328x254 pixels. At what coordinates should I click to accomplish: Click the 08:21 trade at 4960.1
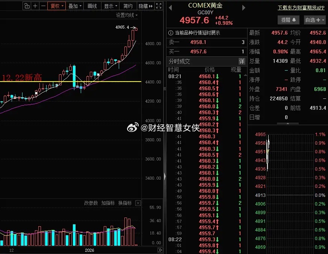(x=207, y=76)
